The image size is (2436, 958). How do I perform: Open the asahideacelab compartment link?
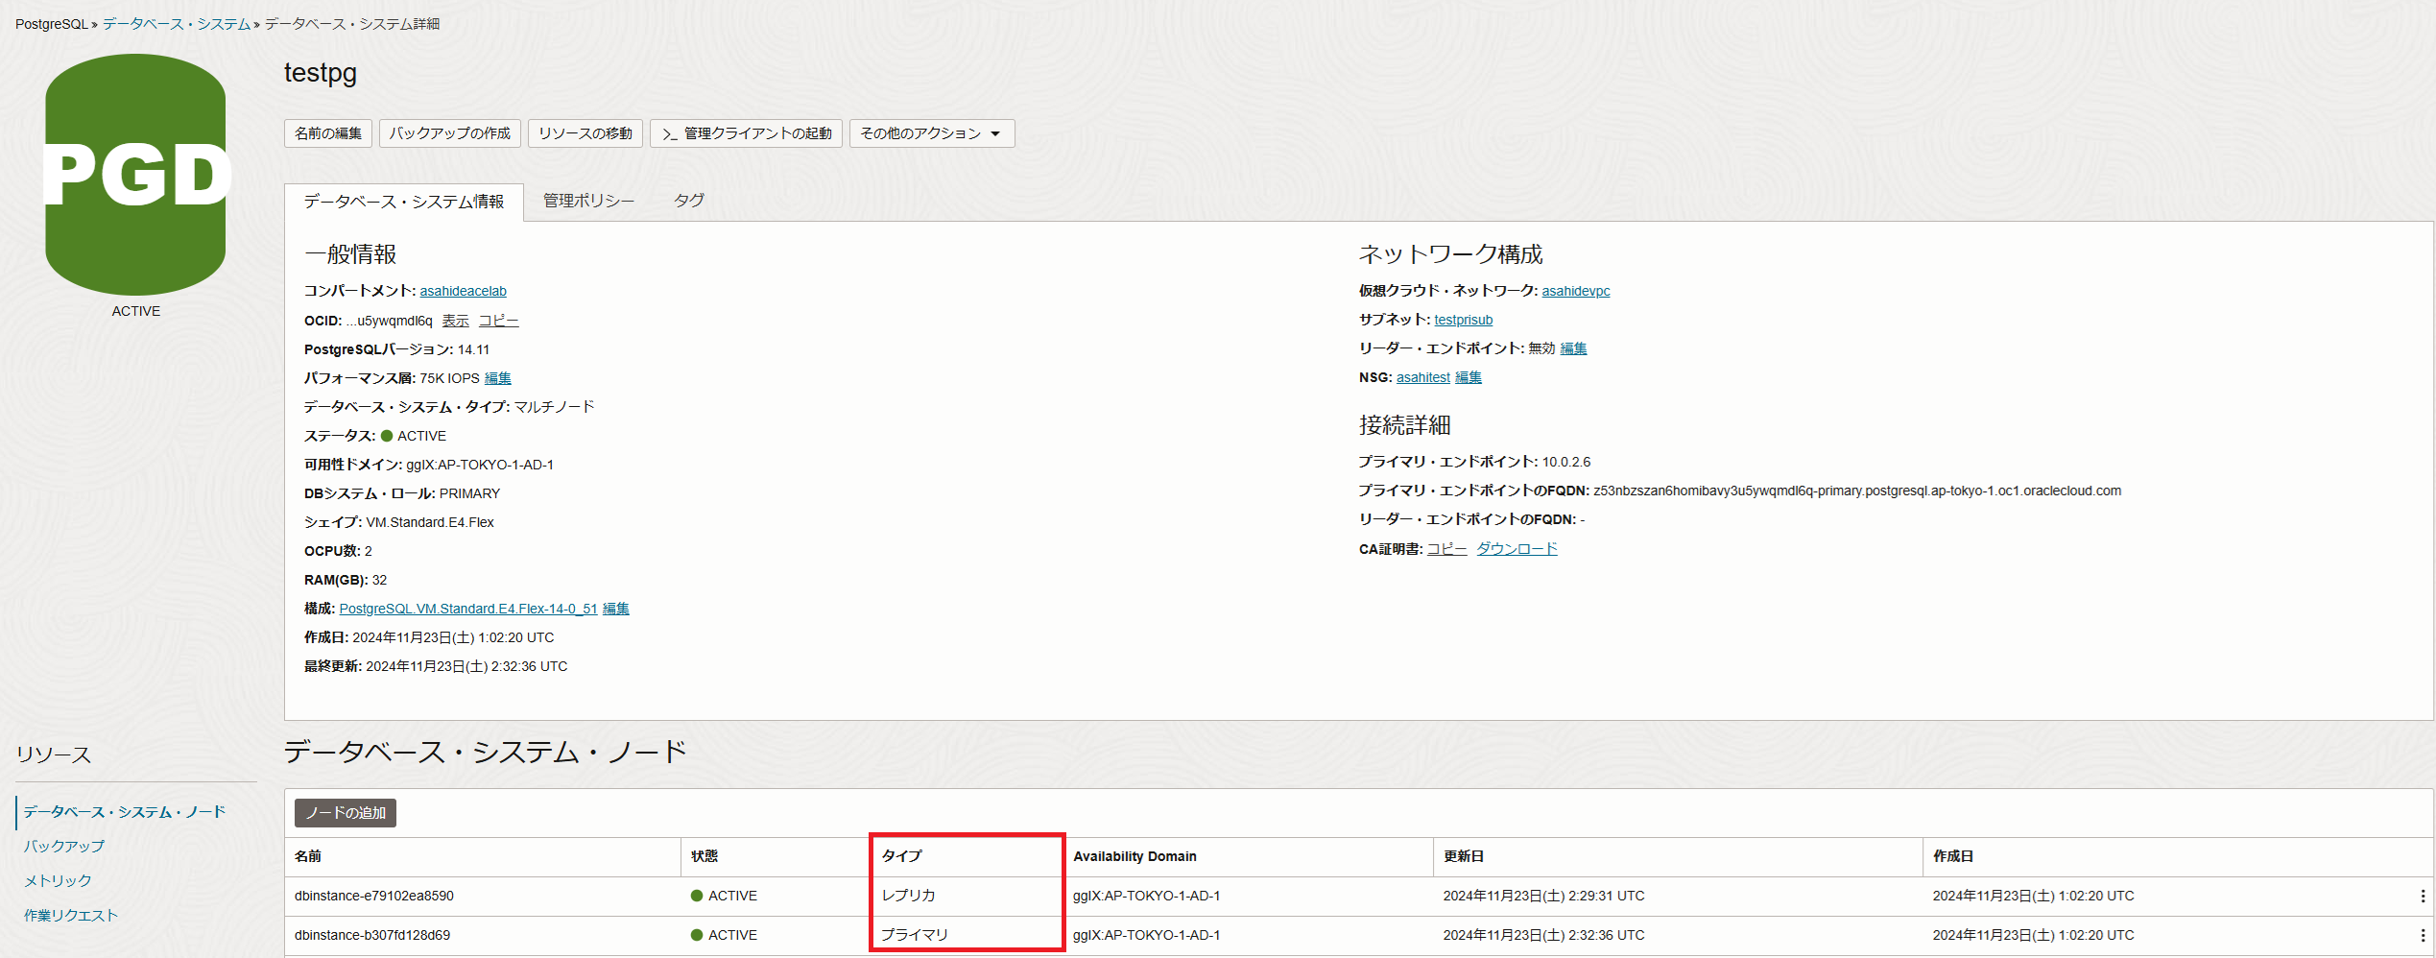463,291
